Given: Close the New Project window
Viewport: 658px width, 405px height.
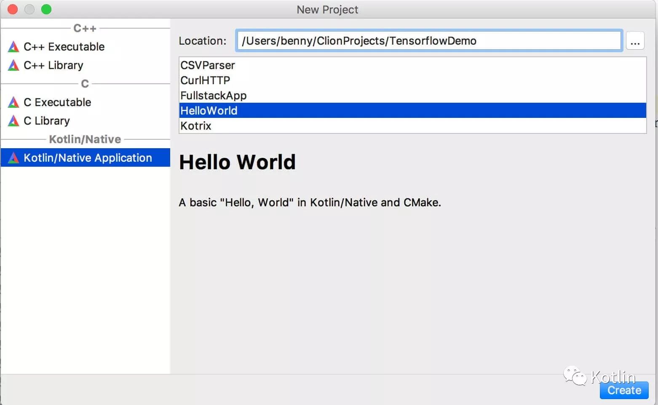Looking at the screenshot, I should click(x=13, y=9).
